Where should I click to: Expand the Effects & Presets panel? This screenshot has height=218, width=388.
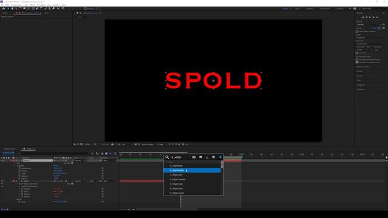point(363,67)
